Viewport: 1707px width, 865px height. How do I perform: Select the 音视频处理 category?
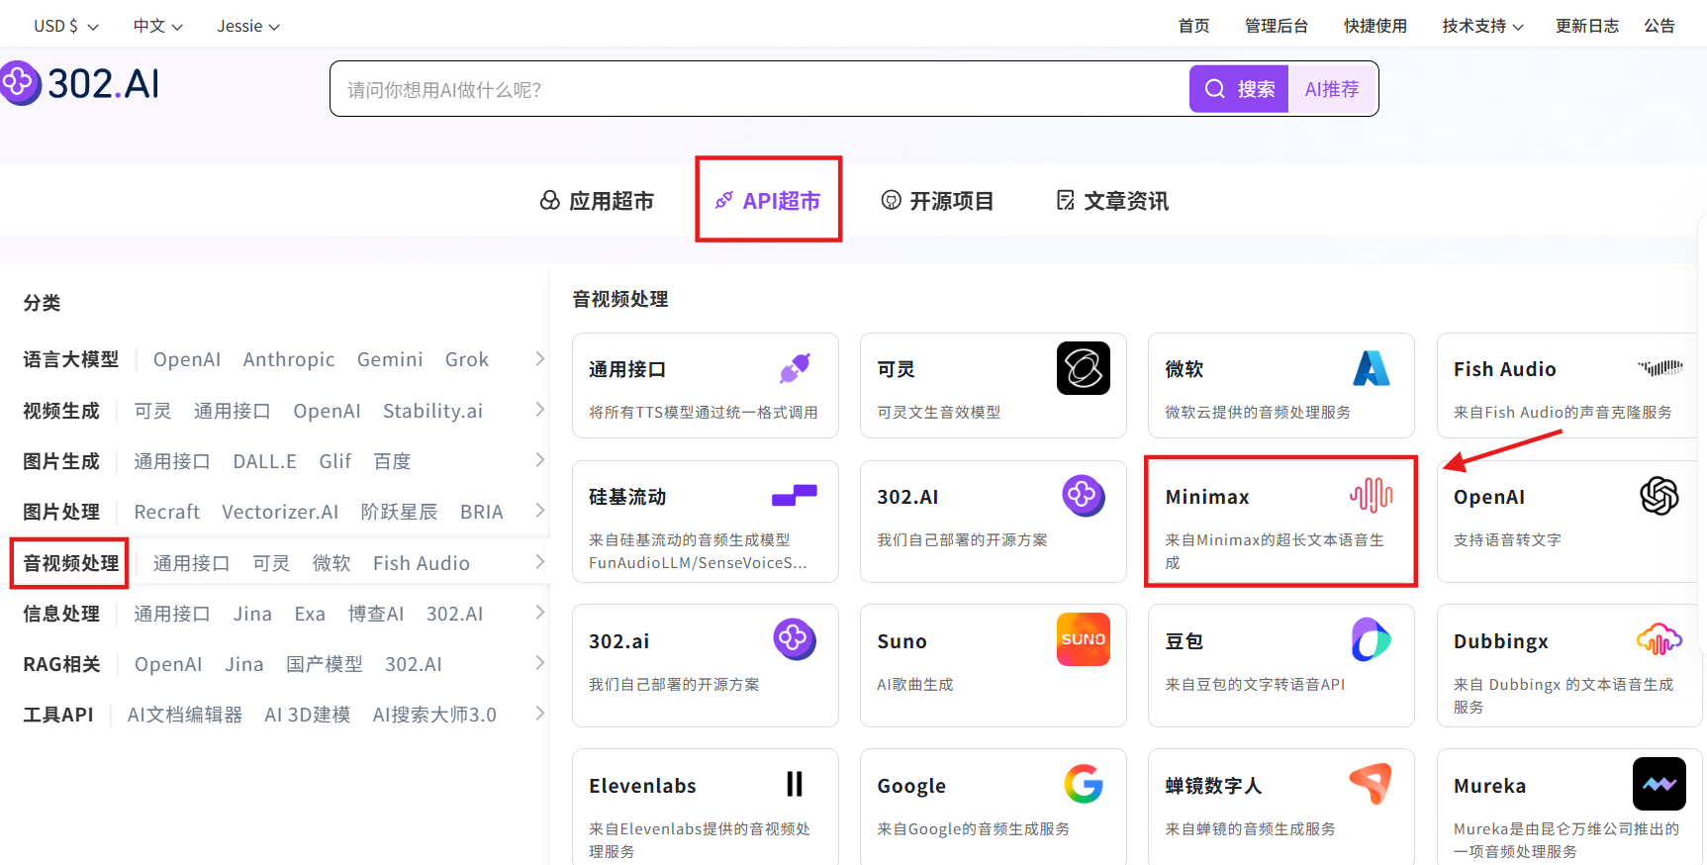tap(71, 563)
